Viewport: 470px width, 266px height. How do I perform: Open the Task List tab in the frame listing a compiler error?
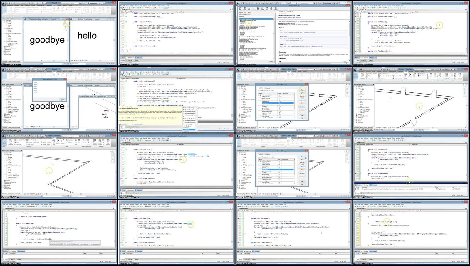[364, 193]
